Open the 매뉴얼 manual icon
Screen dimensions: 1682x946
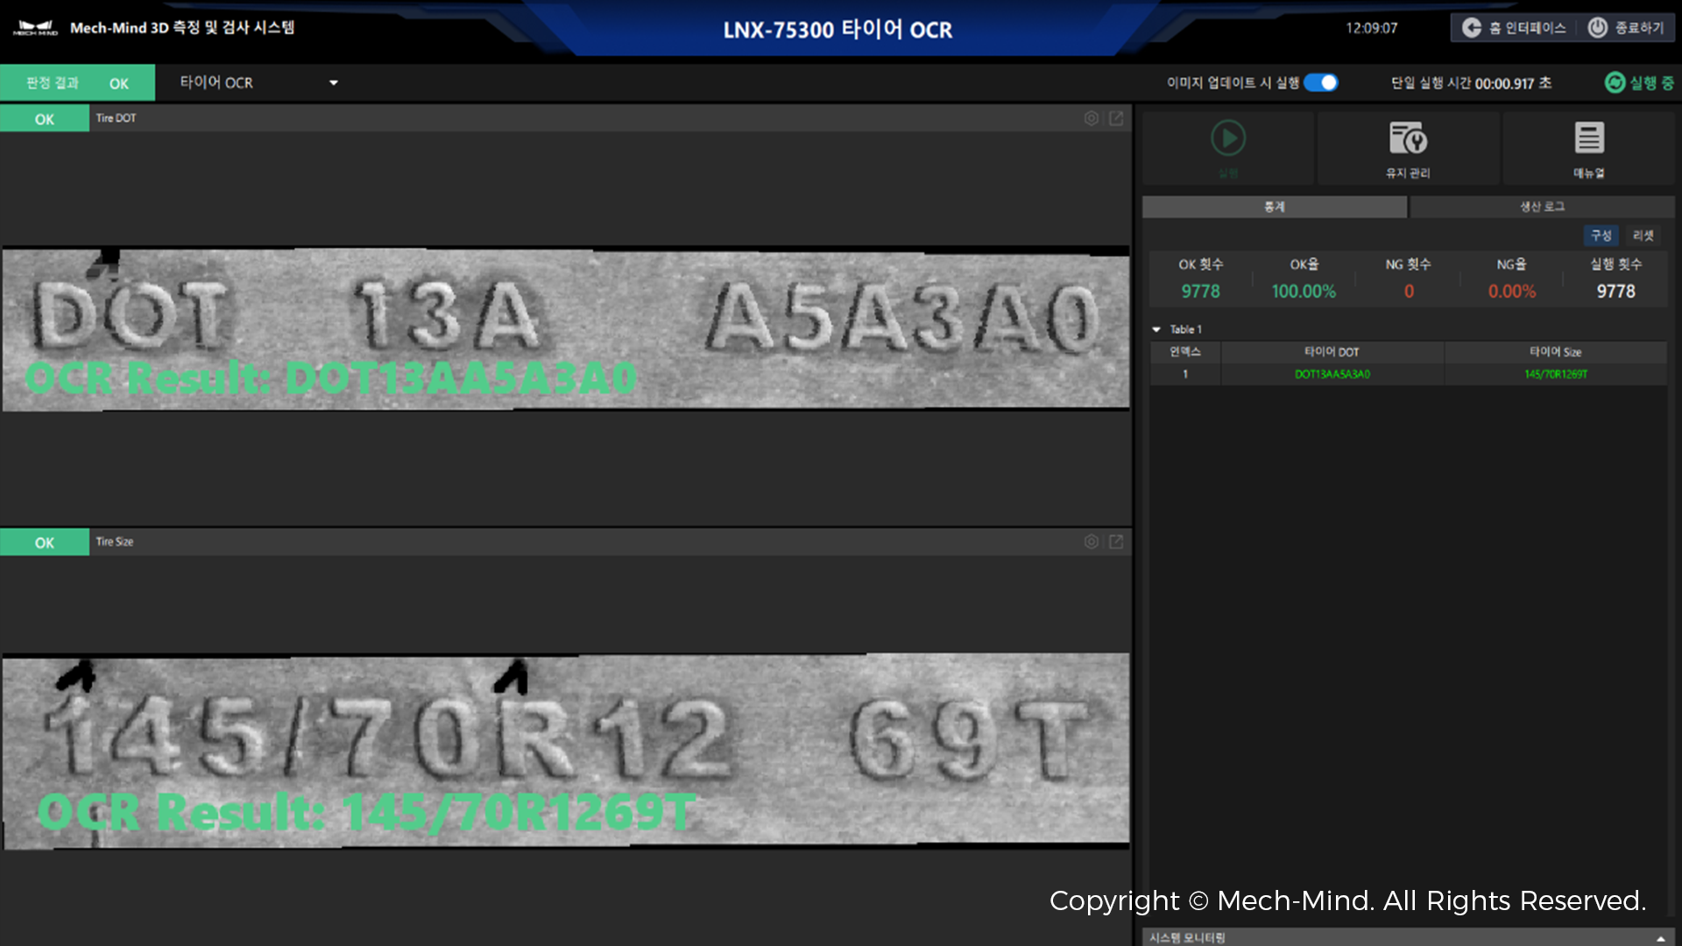point(1588,140)
